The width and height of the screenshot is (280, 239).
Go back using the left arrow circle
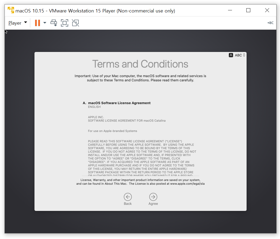(128, 197)
